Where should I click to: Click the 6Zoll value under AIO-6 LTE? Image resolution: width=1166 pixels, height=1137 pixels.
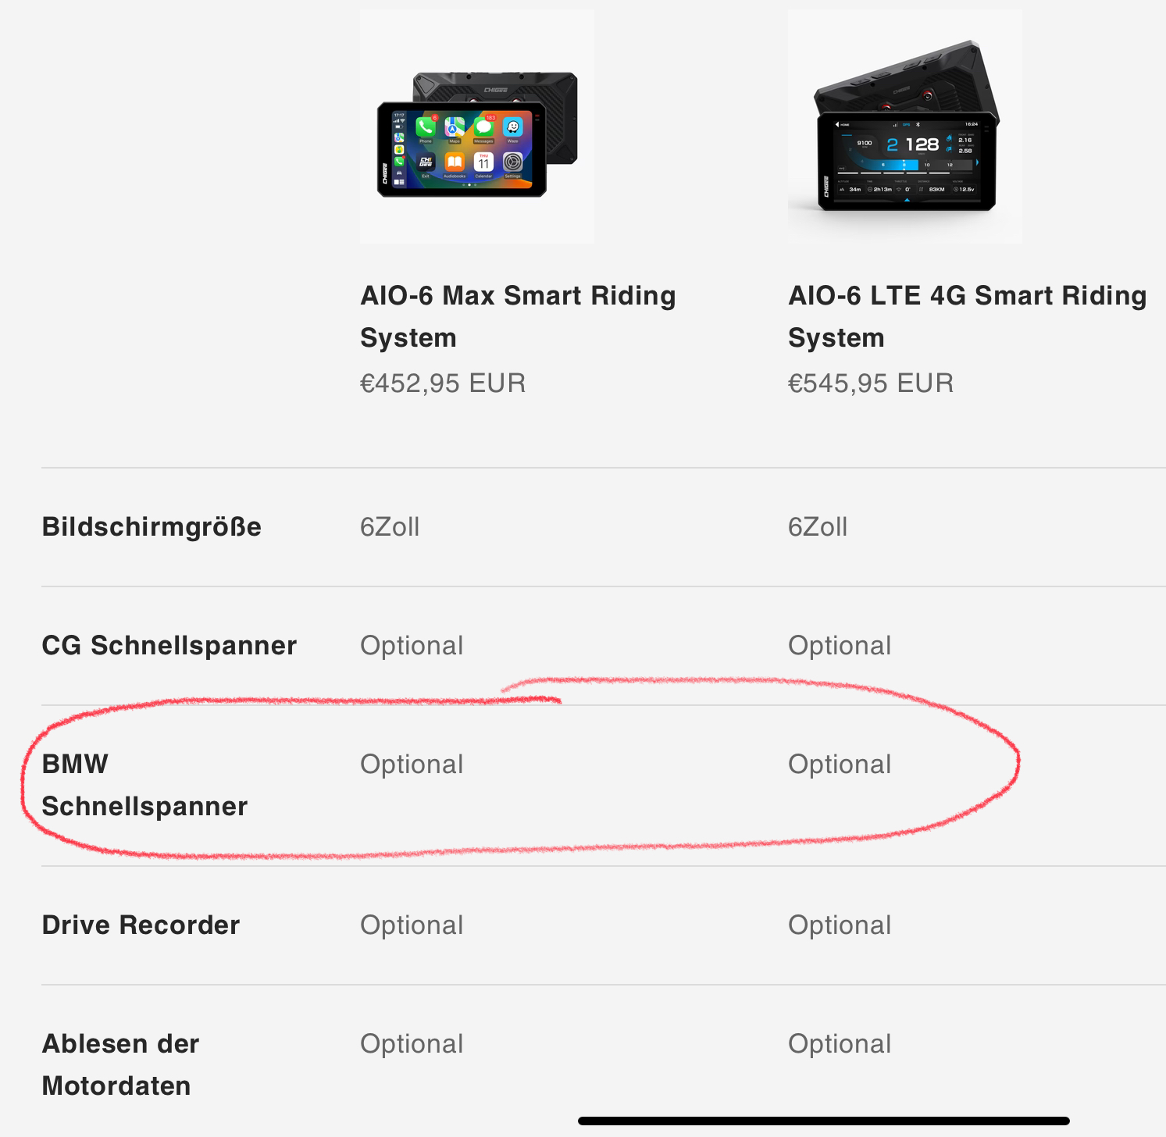tap(818, 527)
